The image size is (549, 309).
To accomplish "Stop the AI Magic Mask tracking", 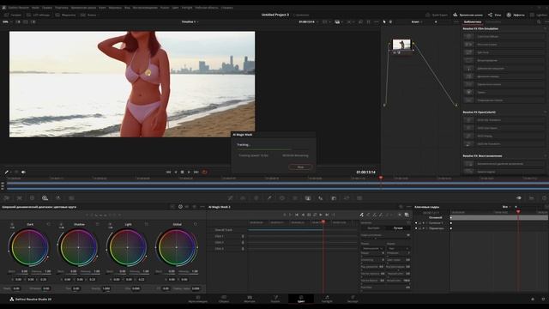I will pos(300,167).
